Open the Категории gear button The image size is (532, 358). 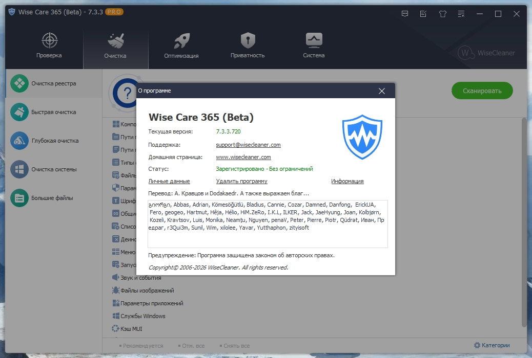[492, 345]
